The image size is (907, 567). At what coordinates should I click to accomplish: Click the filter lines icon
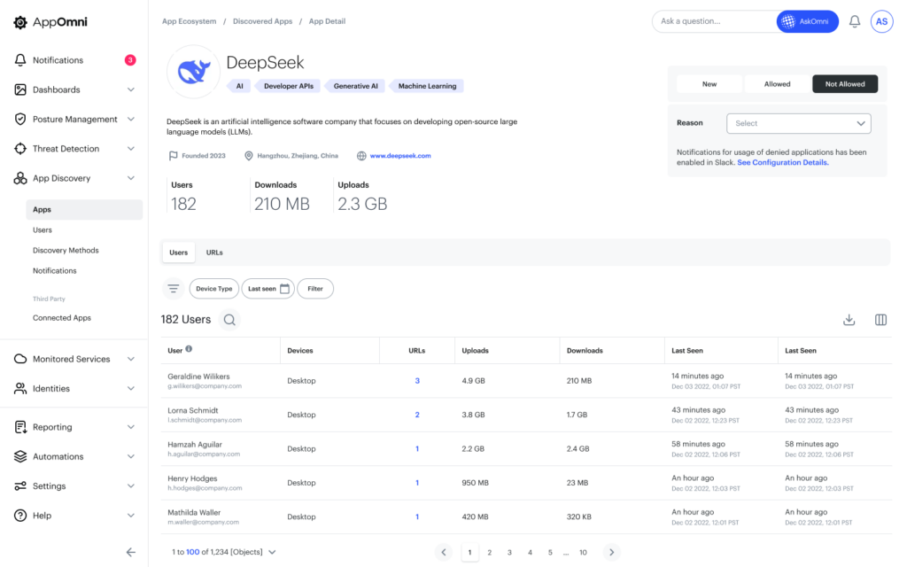coord(174,289)
